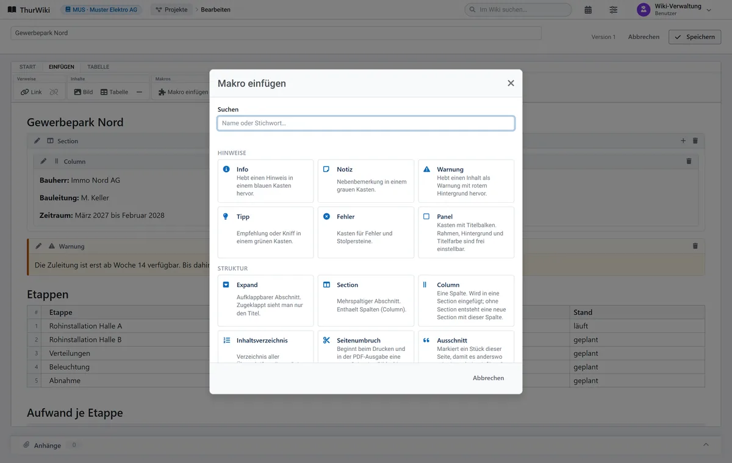Insert the Panel macro
732x463 pixels.
[466, 232]
